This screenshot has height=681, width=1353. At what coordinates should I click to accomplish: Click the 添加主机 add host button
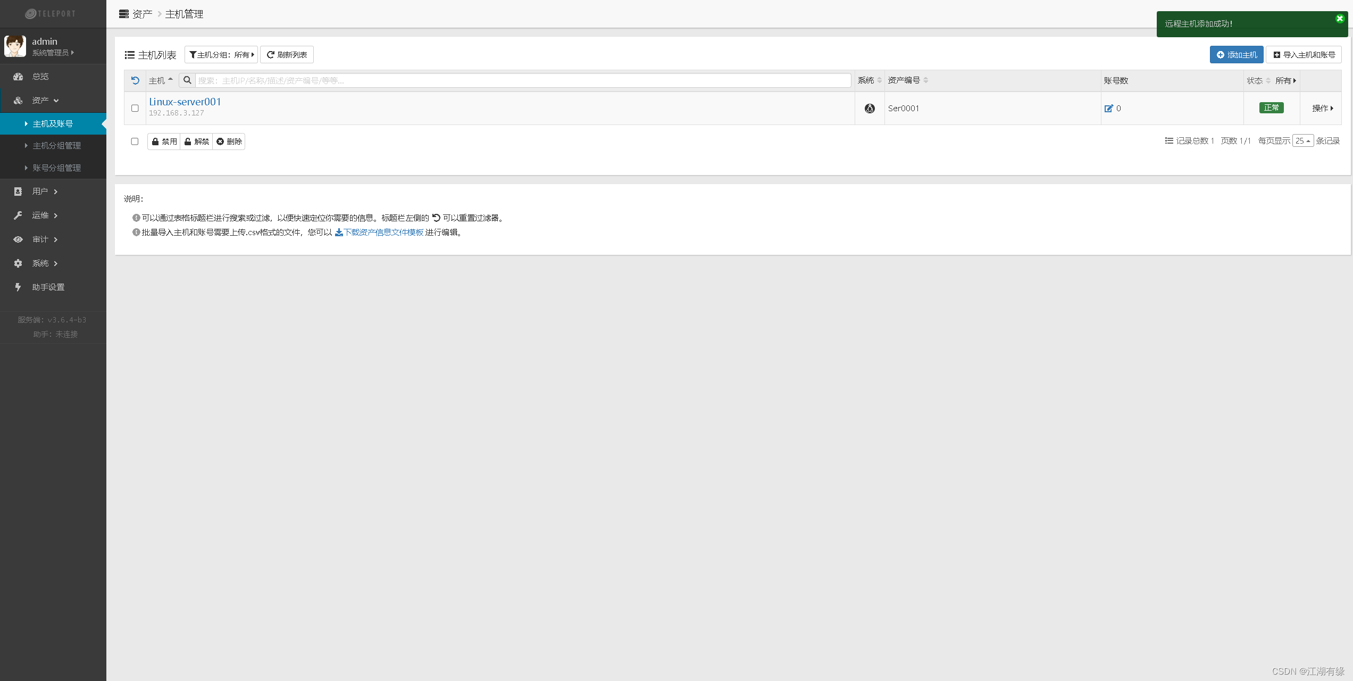point(1237,55)
